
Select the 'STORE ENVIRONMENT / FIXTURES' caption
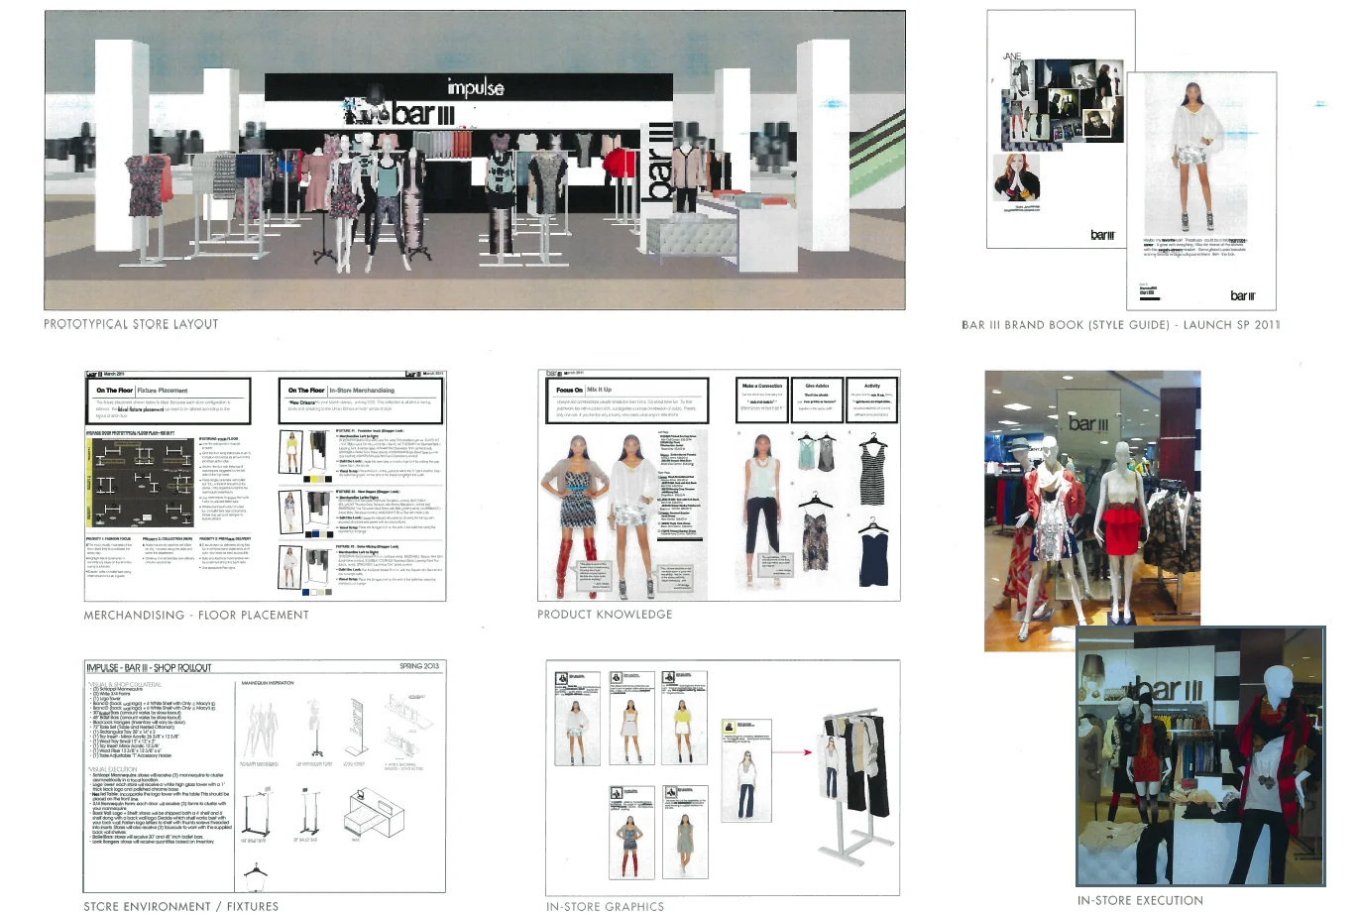pos(181,906)
